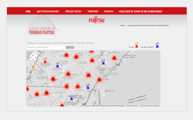This screenshot has width=193, height=120.
Task: Open the cluster marker below Sant Martí
Action: [x=114, y=58]
